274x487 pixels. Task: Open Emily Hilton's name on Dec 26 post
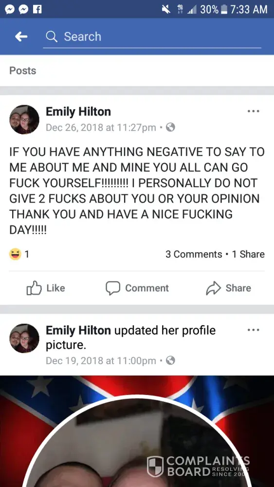(78, 112)
